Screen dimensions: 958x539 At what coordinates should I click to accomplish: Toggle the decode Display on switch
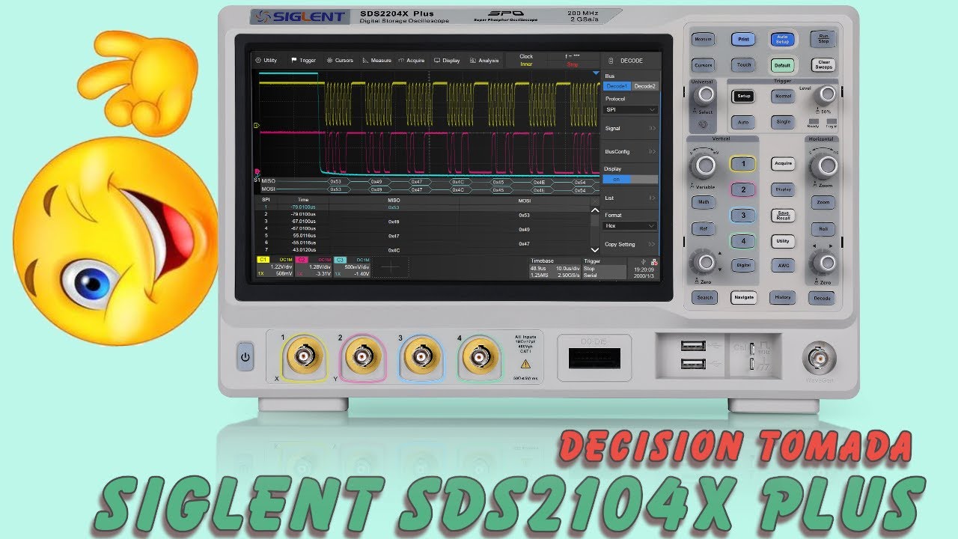tap(631, 180)
